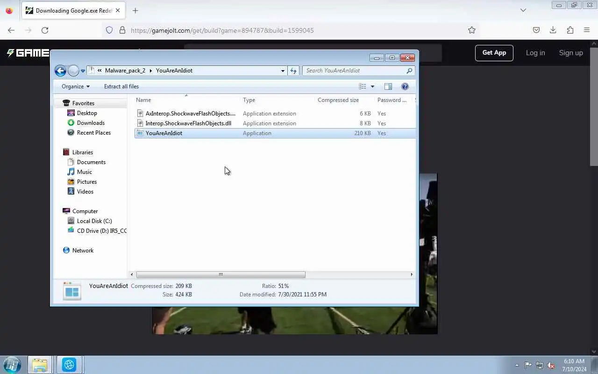Screen dimensions: 598x374
Task: Click the search magnifier icon in Explorer
Action: click(409, 71)
